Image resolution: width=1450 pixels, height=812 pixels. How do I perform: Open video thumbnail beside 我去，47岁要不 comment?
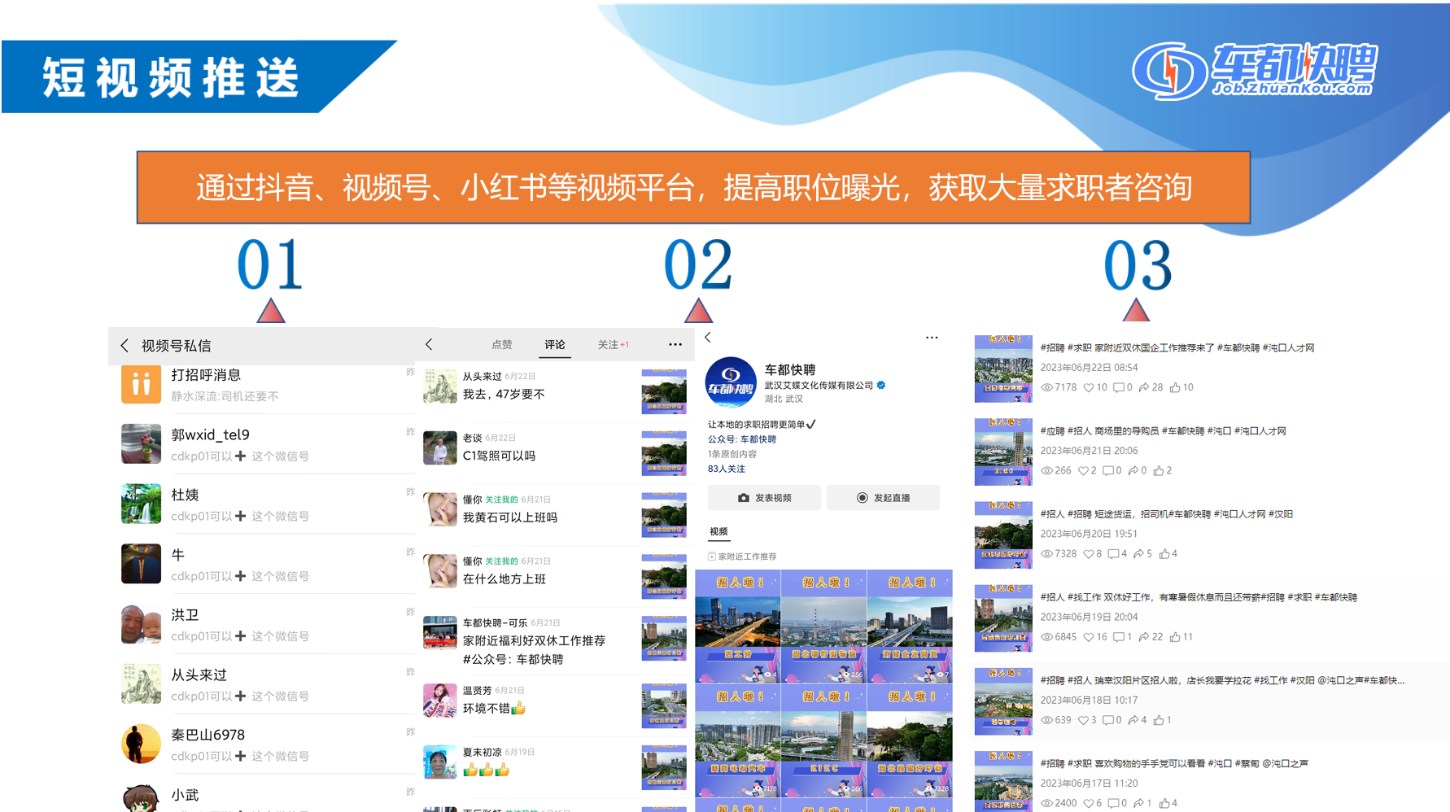(x=664, y=392)
